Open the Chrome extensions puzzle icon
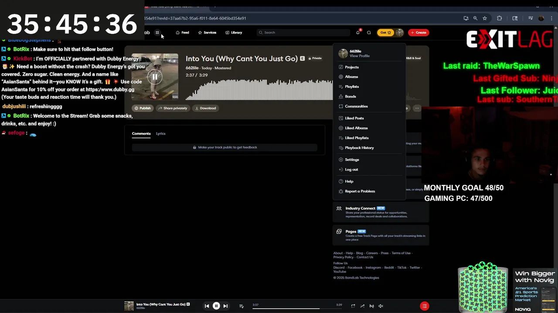The height and width of the screenshot is (313, 558). pos(500,18)
